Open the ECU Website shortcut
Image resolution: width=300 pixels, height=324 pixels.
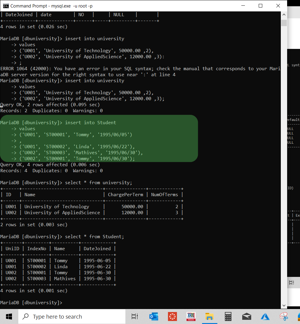(x=191, y=316)
